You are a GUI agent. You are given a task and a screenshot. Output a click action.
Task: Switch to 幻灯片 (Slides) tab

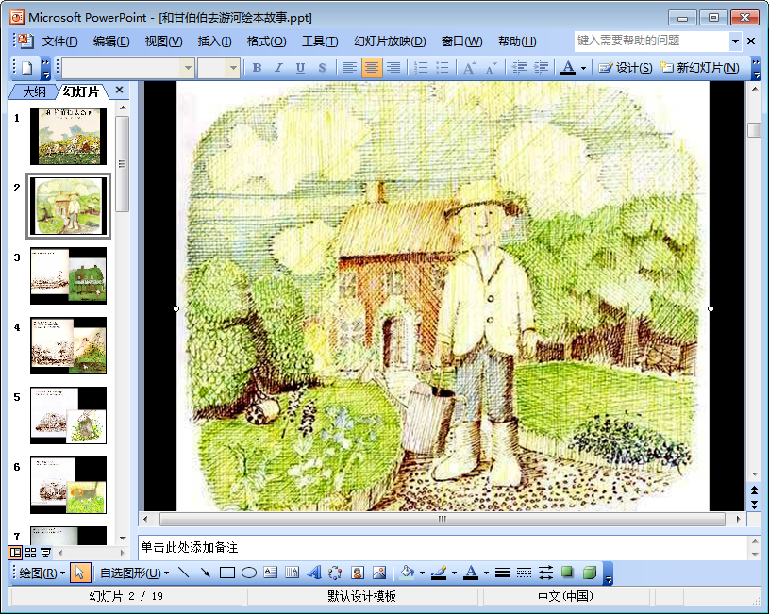(x=81, y=91)
